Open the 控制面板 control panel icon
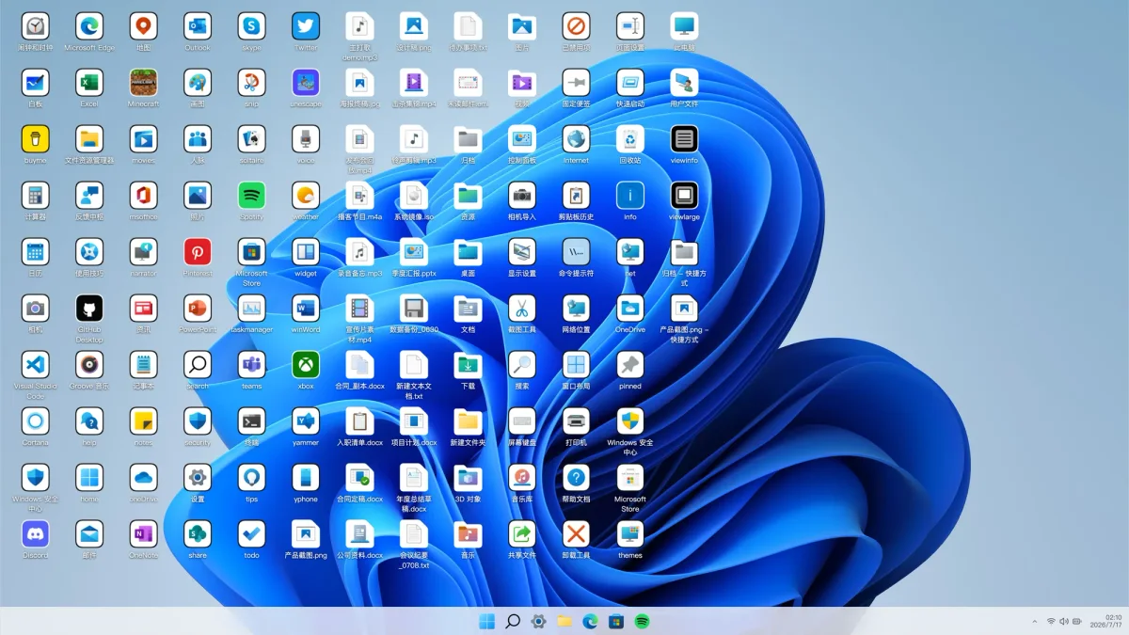1129x635 pixels. [x=522, y=139]
